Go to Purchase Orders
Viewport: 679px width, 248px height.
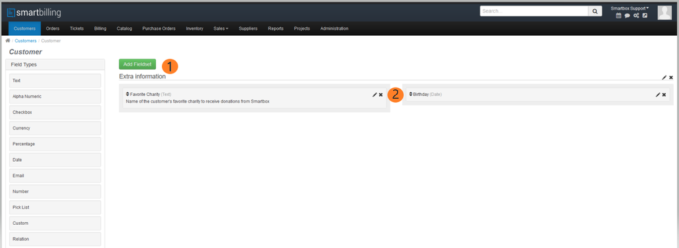point(159,29)
